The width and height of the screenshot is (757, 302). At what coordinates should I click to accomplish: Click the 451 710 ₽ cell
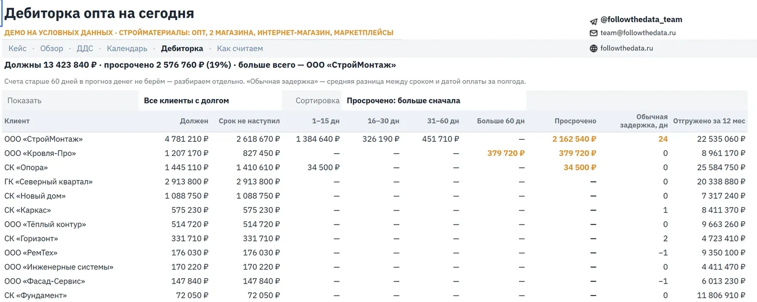click(440, 139)
